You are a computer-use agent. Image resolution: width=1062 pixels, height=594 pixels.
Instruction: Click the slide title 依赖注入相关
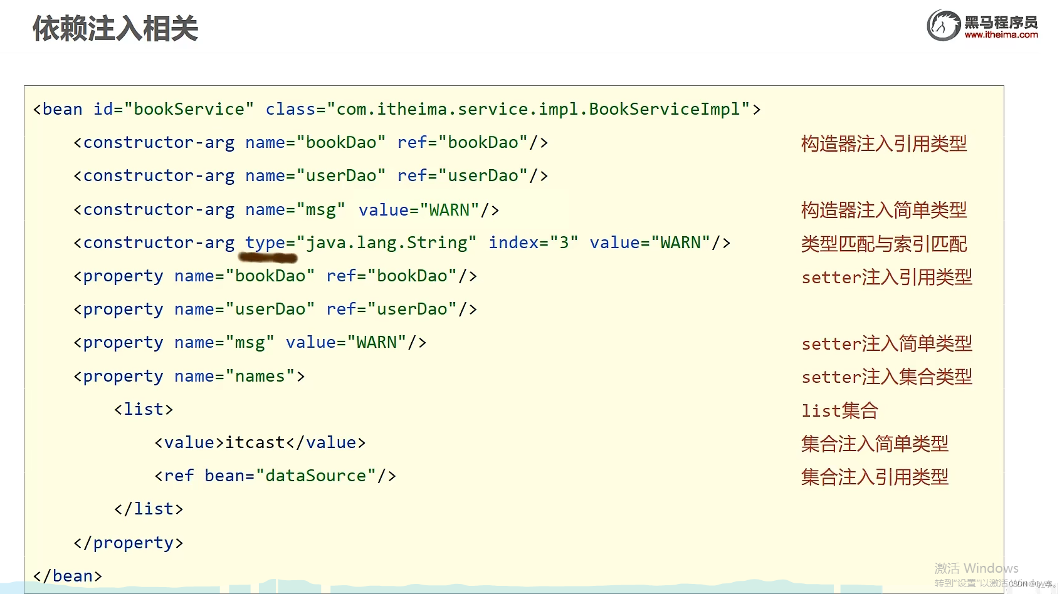click(115, 29)
